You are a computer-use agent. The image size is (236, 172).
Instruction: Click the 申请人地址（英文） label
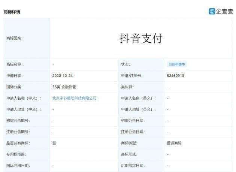139,109
